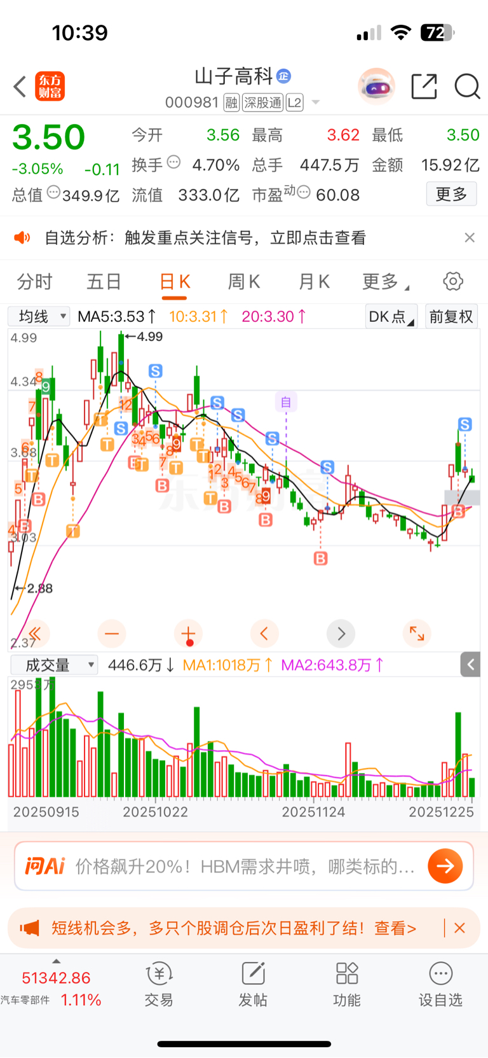
Task: Open chart settings gear icon
Action: click(453, 281)
